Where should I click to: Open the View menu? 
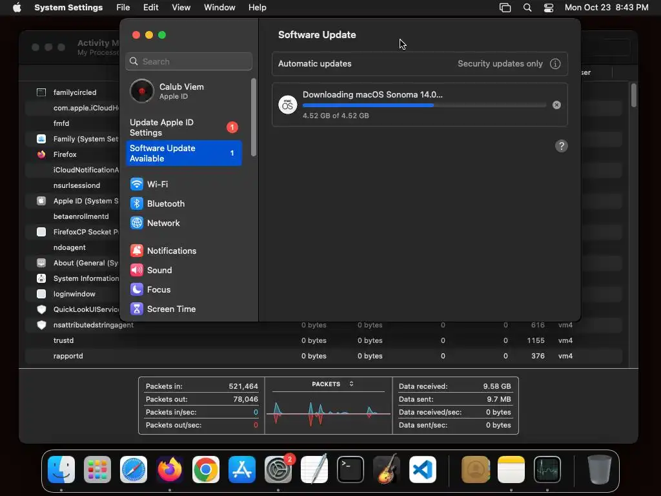181,8
